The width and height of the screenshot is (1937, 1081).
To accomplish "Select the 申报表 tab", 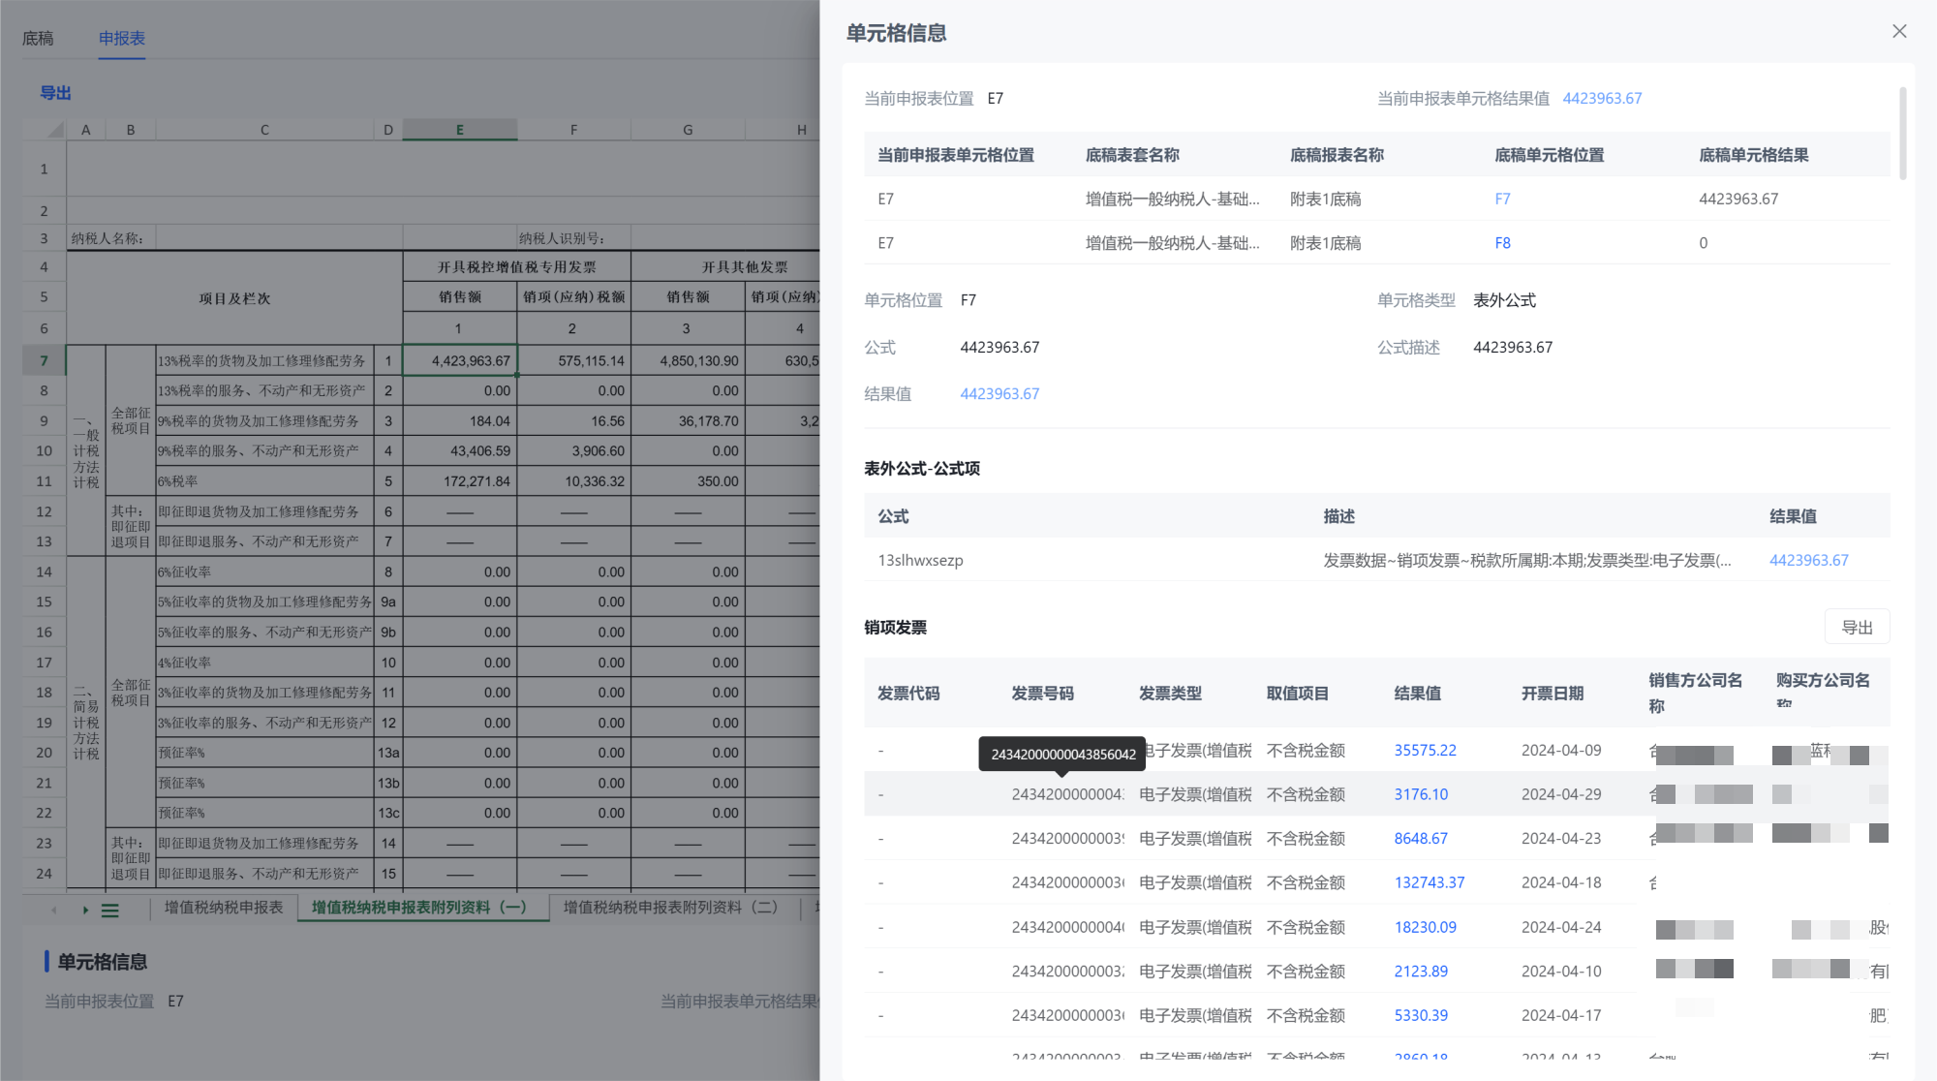I will [122, 38].
